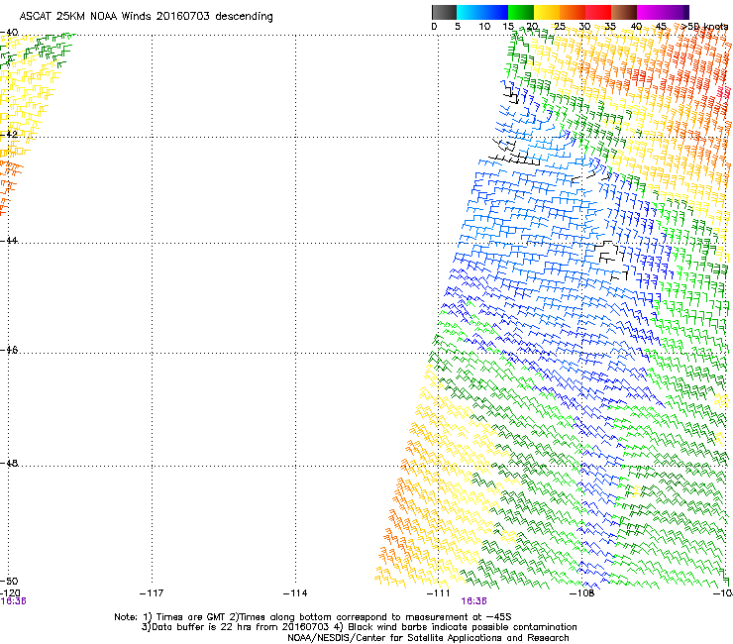This screenshot has height=644, width=733.
Task: Click the '-46' latitude axis label
Action: [9, 350]
